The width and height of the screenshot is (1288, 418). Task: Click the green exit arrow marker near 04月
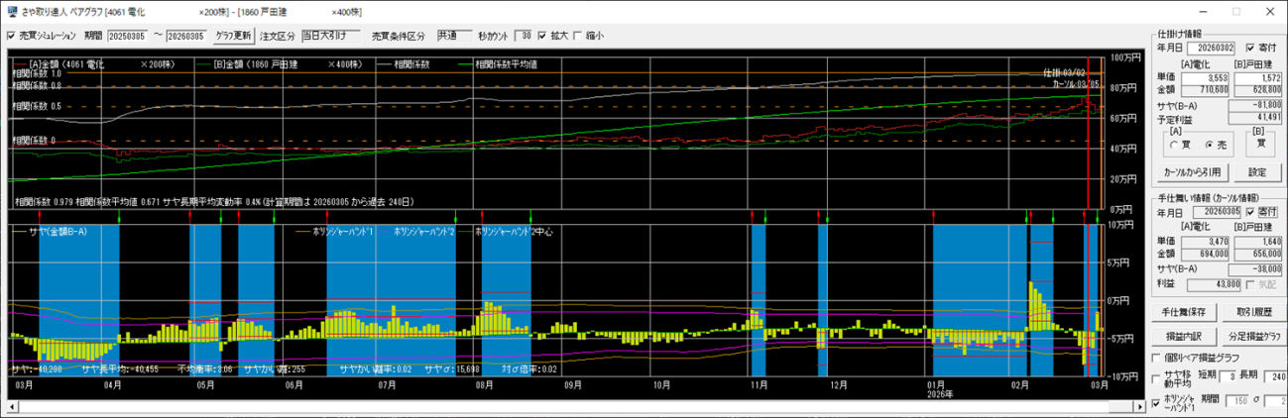[x=119, y=215]
